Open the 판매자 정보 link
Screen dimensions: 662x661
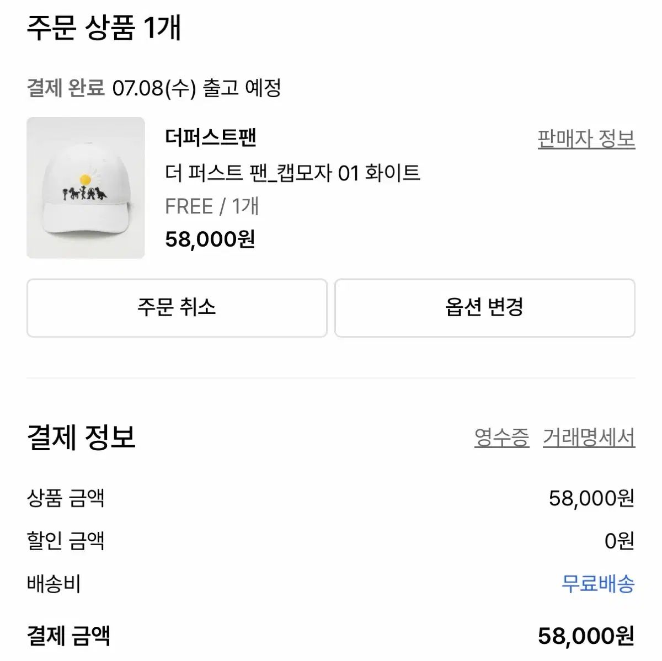coord(586,139)
